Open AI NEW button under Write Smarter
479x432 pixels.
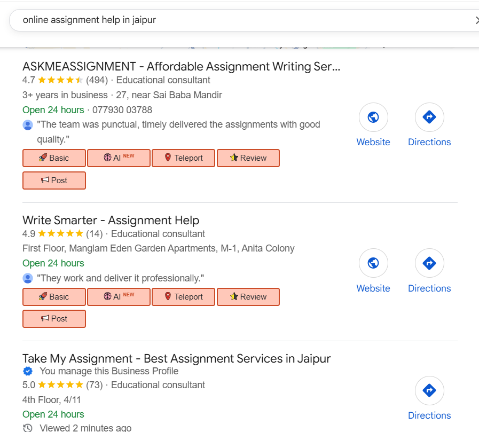[119, 297]
